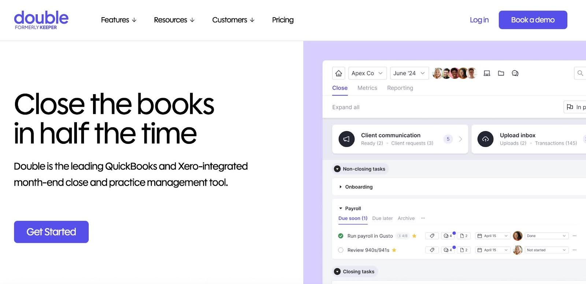This screenshot has height=284, width=586.
Task: Switch to the Metrics tab
Action: click(367, 88)
